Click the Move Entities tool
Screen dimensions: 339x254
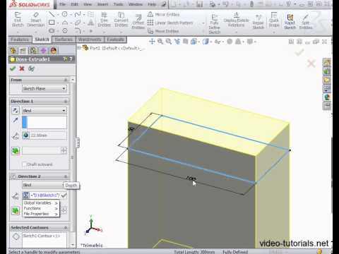click(163, 31)
